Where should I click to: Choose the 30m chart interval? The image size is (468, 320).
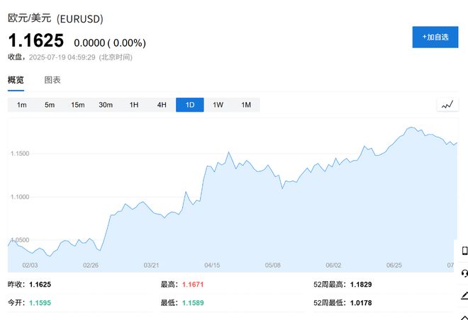pos(106,105)
